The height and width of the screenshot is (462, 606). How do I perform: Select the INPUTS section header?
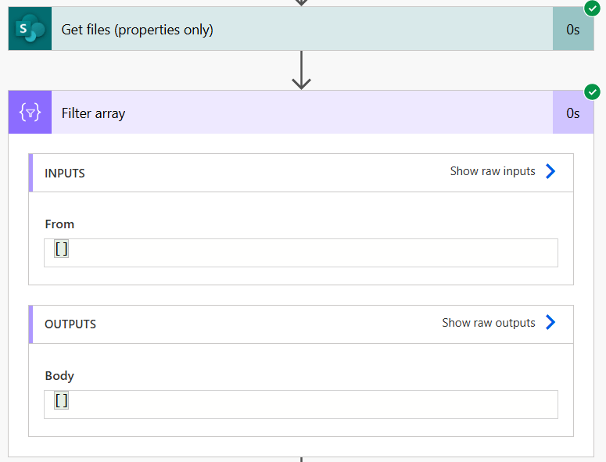point(65,173)
